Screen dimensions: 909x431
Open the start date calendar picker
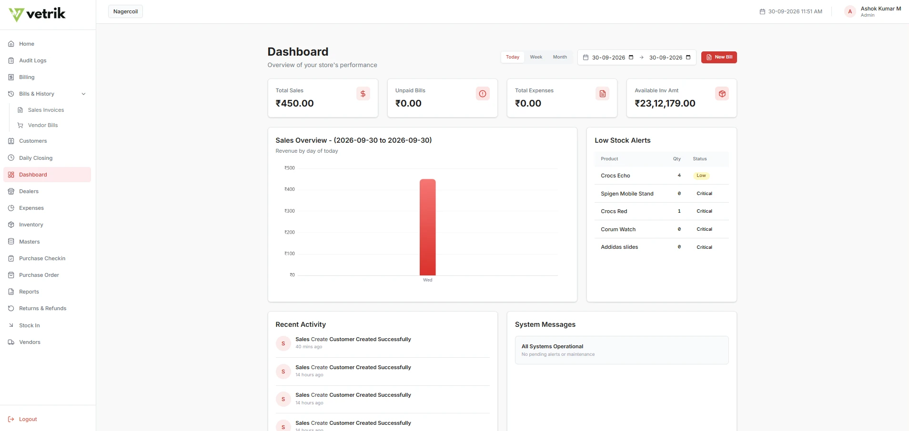(x=631, y=58)
